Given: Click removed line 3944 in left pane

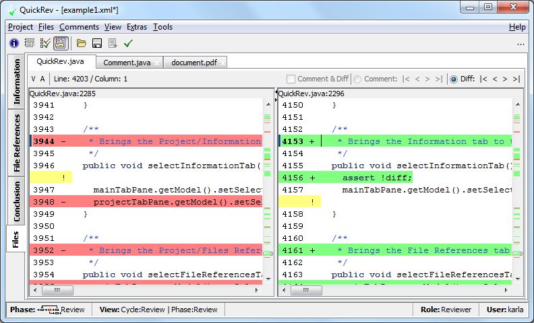Looking at the screenshot, I should (x=146, y=141).
